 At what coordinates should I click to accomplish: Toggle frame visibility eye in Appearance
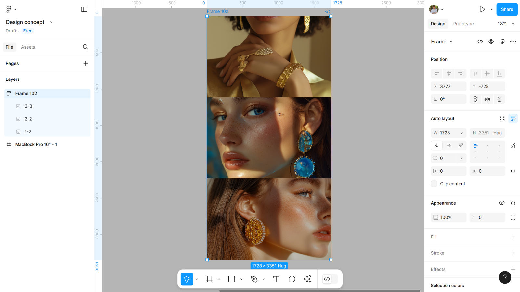pyautogui.click(x=502, y=203)
